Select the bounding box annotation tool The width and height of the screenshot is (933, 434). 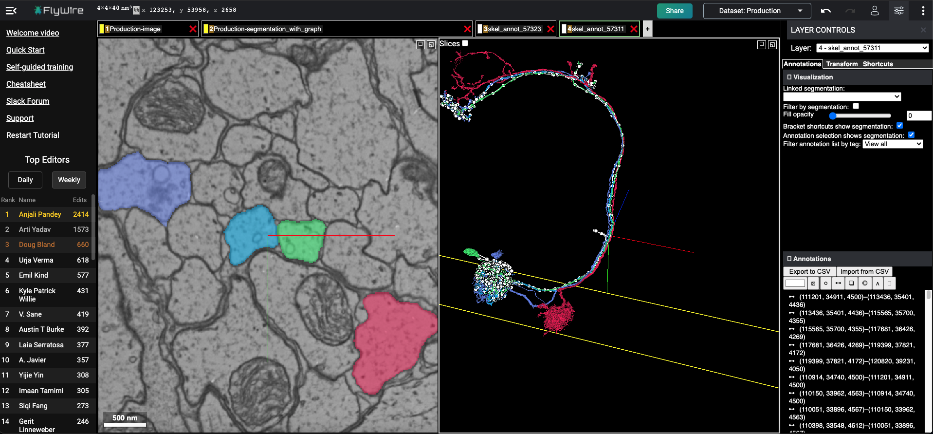[851, 283]
